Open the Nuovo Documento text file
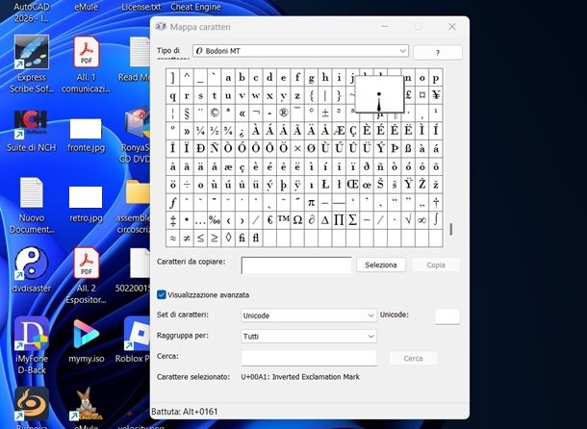This screenshot has height=429, width=587. pyautogui.click(x=31, y=197)
